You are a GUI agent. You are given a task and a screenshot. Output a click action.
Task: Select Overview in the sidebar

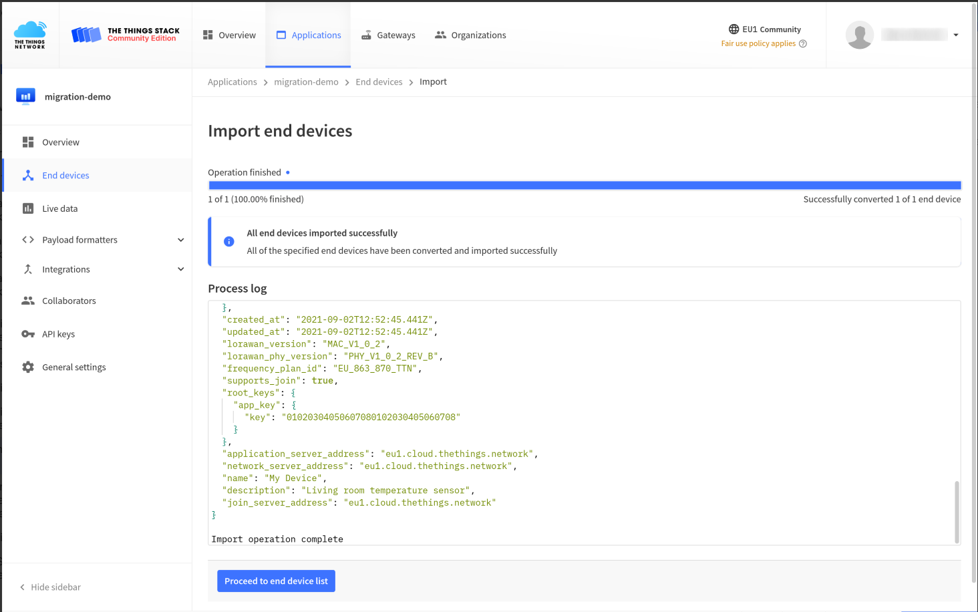[x=98, y=142]
